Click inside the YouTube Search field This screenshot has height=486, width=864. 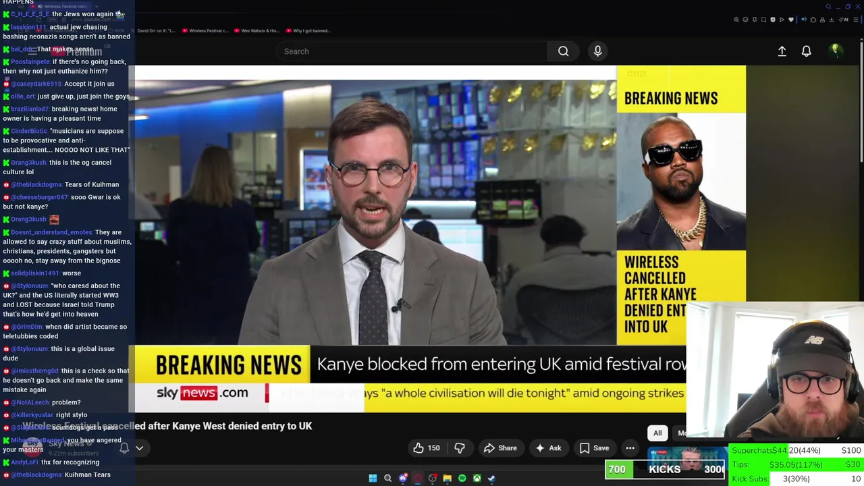point(412,51)
